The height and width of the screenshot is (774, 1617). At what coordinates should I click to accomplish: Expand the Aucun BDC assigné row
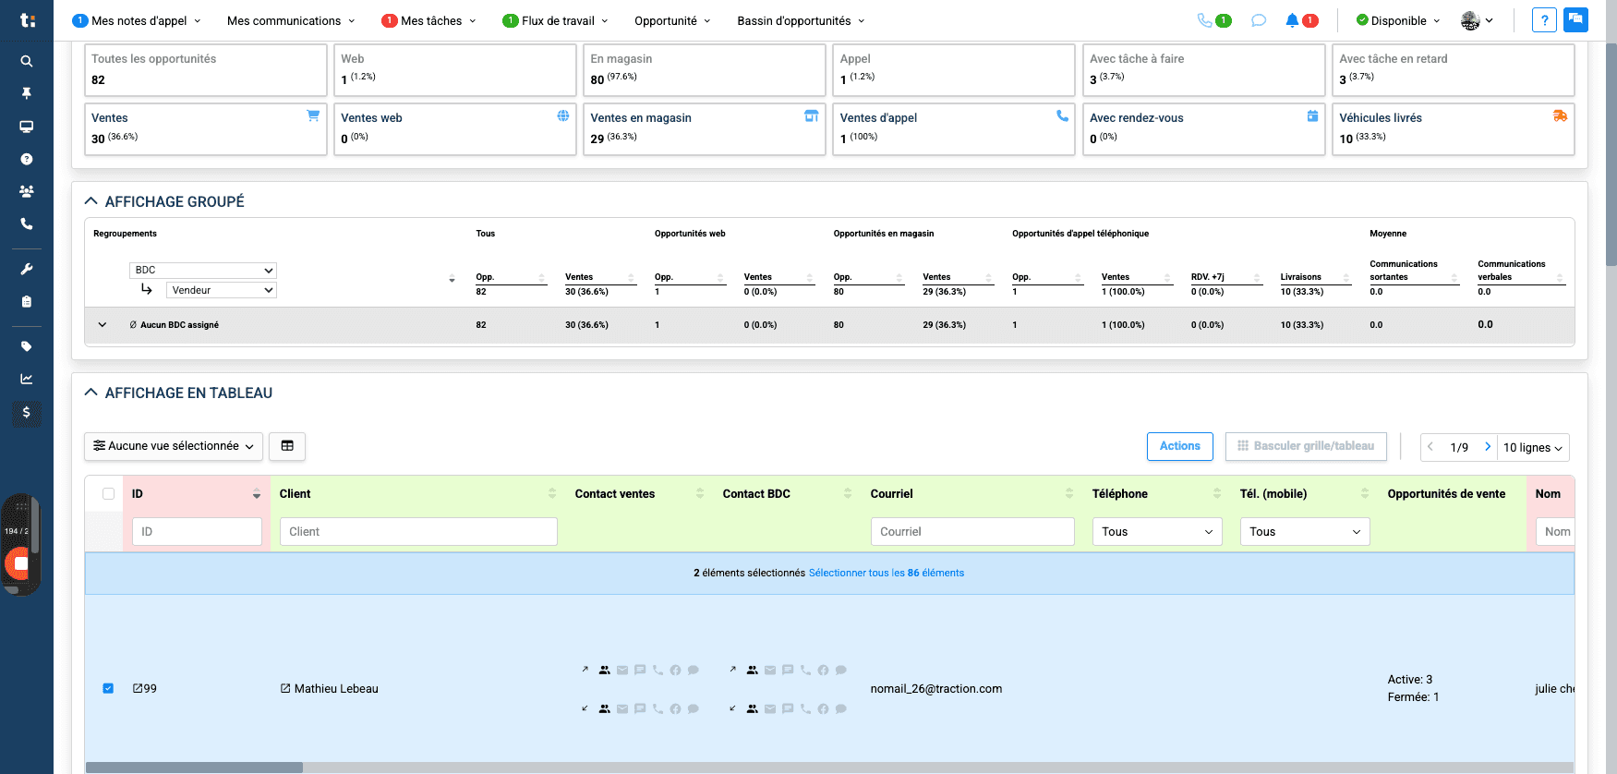pyautogui.click(x=103, y=325)
